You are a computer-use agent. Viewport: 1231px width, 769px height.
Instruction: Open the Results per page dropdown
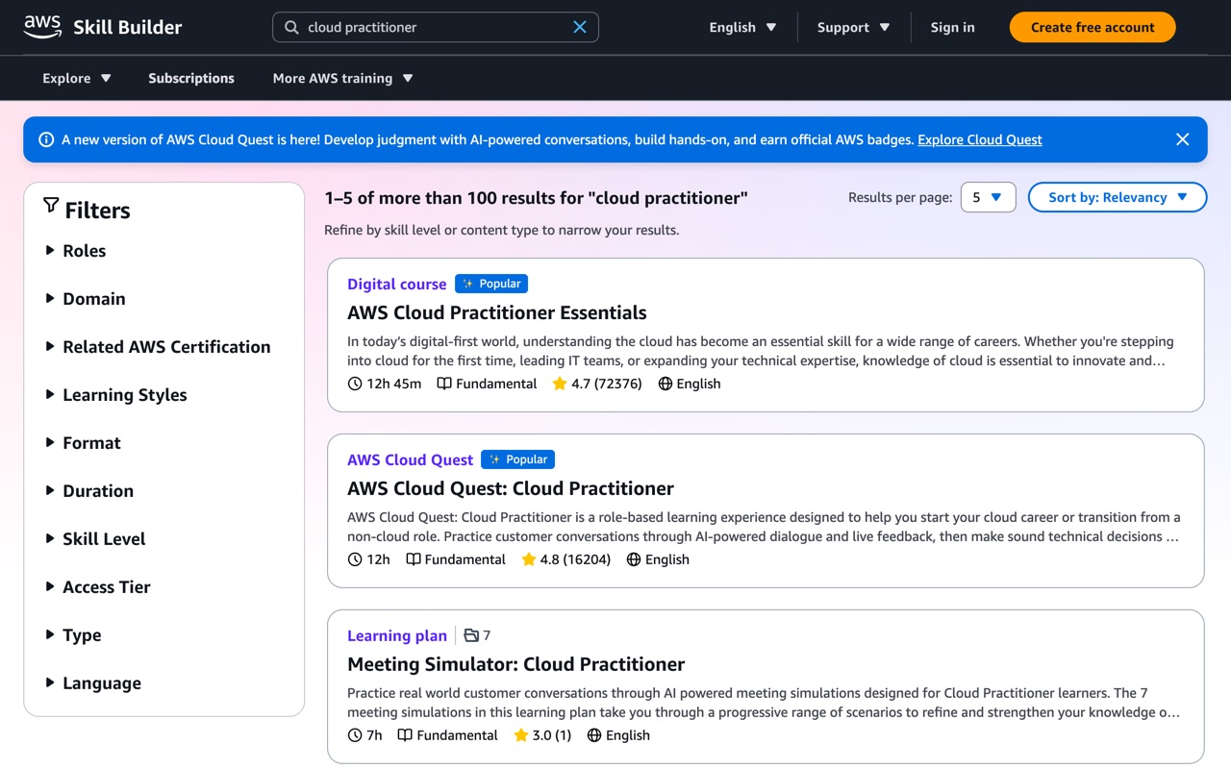[x=988, y=197]
